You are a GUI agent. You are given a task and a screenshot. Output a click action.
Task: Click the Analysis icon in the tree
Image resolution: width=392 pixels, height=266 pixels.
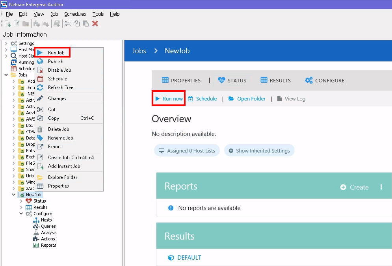click(x=36, y=233)
